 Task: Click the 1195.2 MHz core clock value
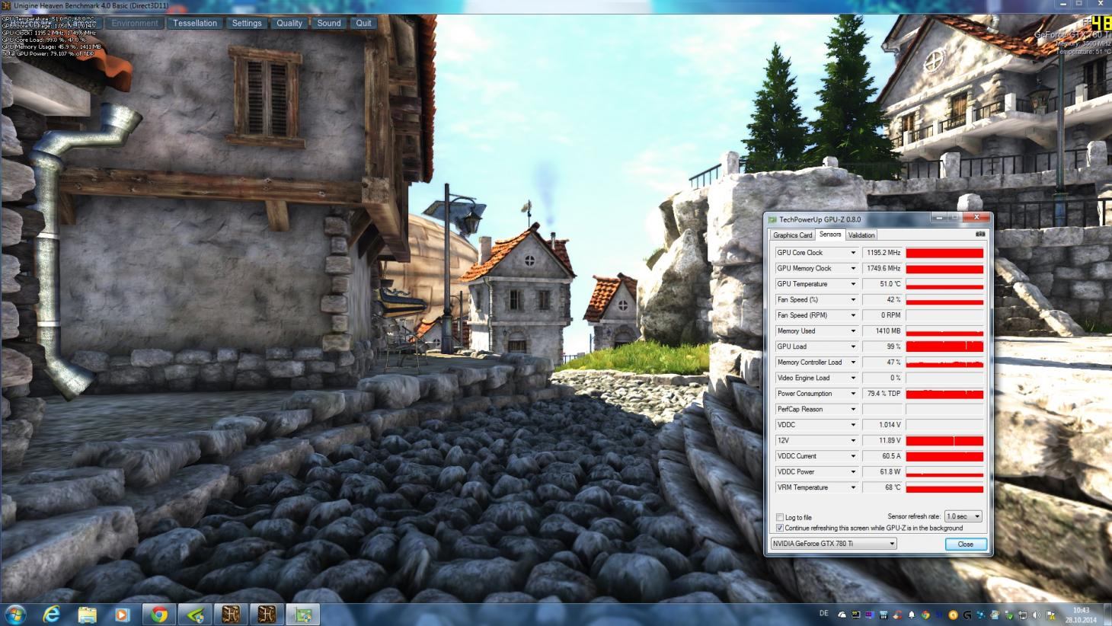click(883, 253)
